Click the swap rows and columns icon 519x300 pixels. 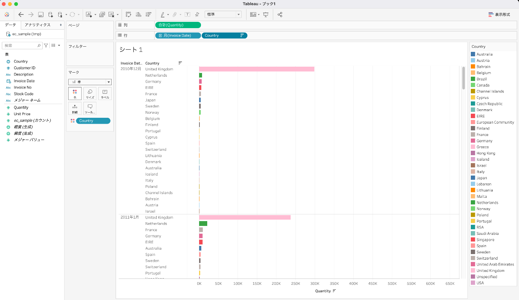tap(129, 14)
